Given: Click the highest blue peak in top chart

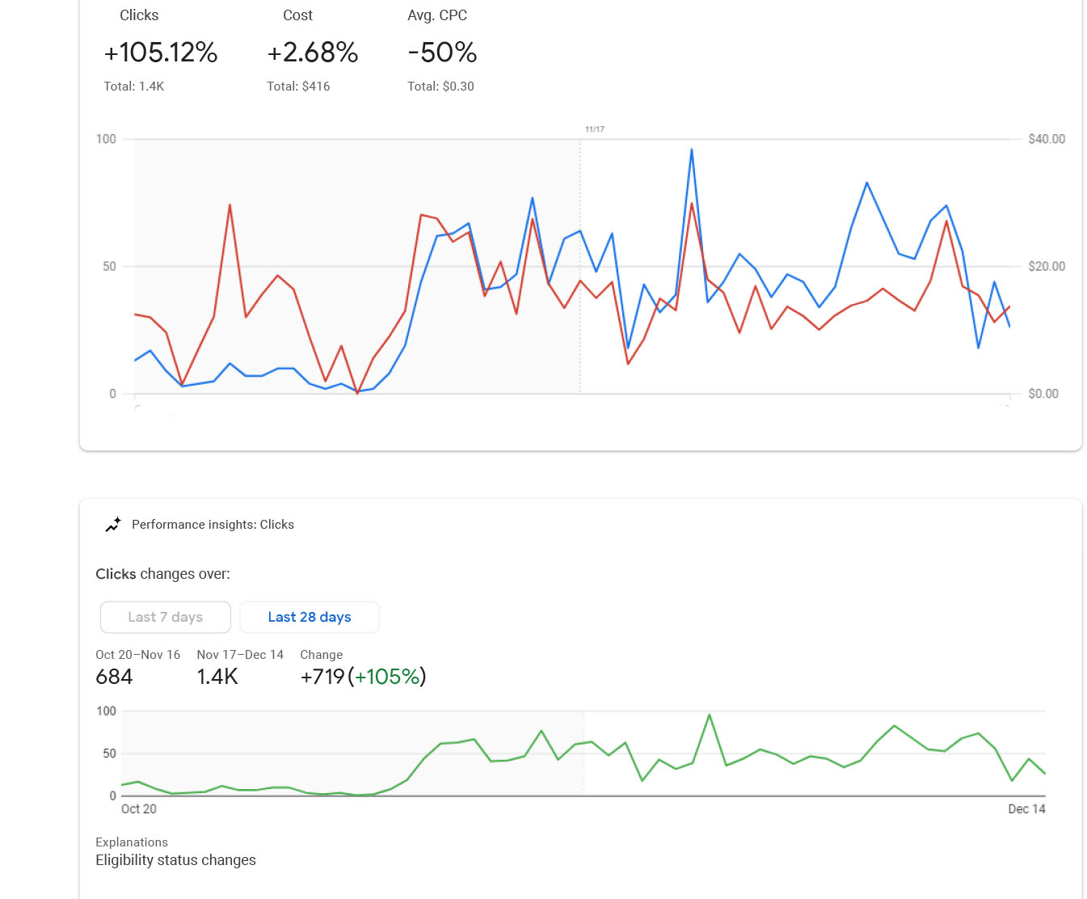Looking at the screenshot, I should 691,150.
